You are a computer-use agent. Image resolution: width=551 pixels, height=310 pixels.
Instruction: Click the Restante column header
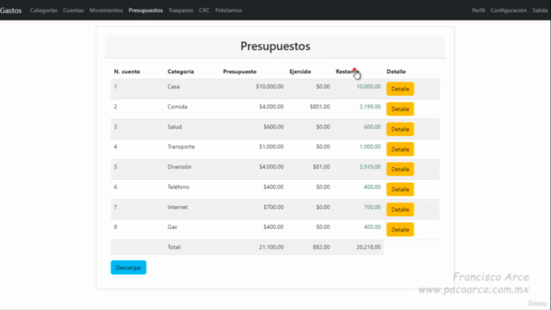tap(347, 71)
